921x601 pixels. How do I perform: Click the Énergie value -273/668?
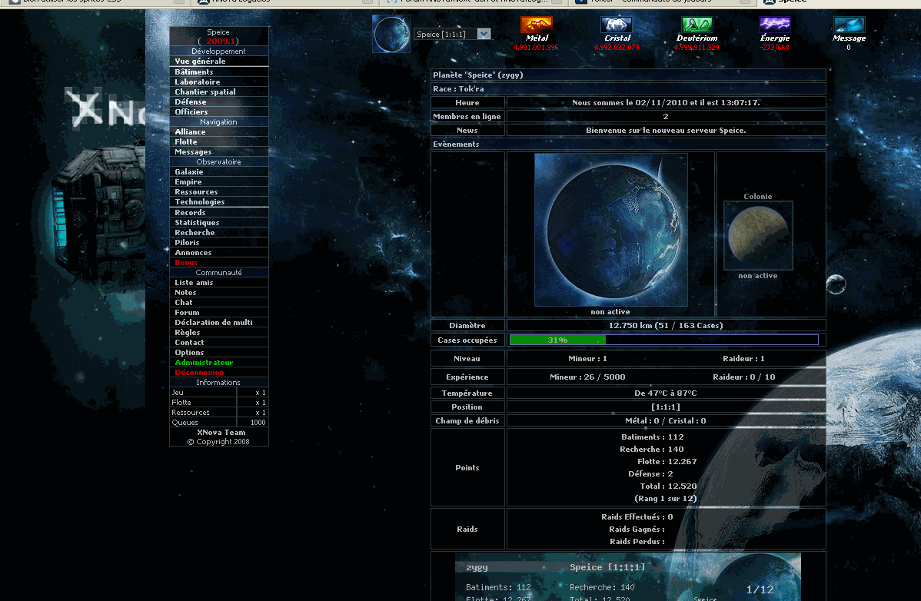pos(775,48)
